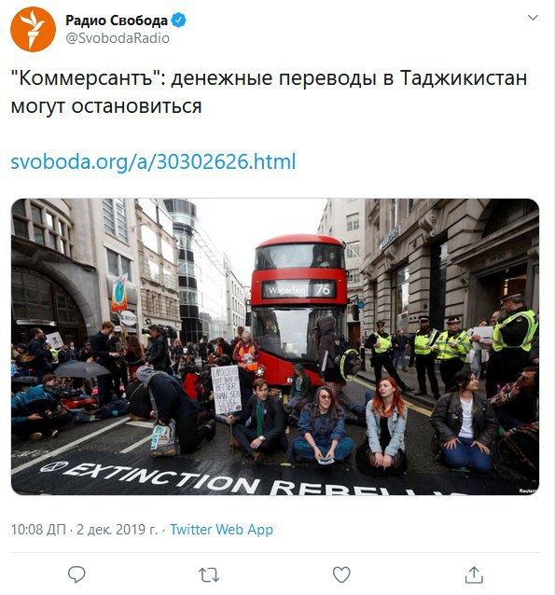Click the Waterloo 76 bus sign
This screenshot has height=595, width=555.
(298, 290)
